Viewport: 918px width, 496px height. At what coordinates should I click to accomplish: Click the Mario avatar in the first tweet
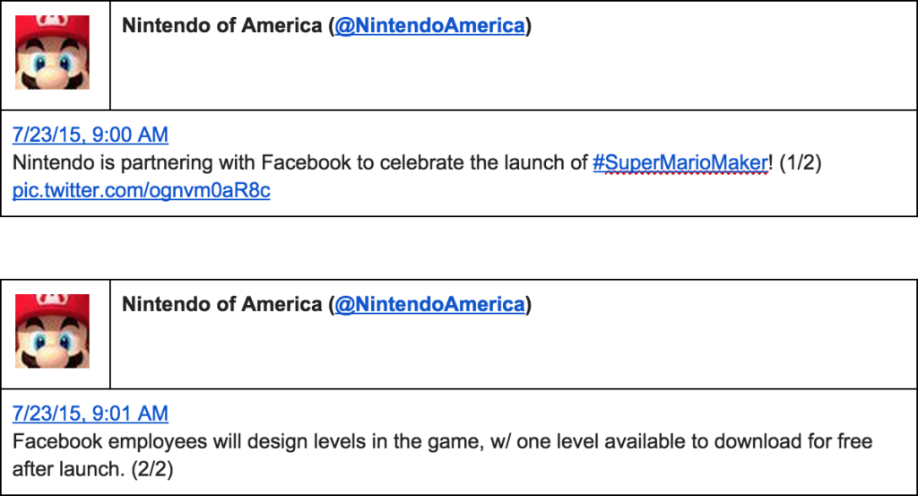(x=52, y=52)
